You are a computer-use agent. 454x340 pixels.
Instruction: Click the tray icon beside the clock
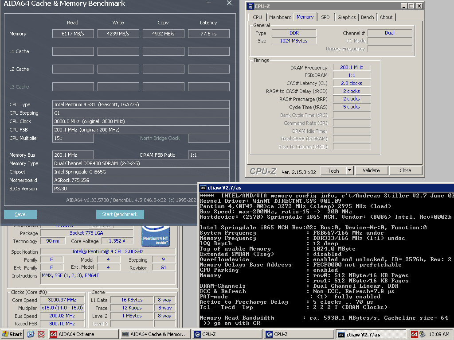point(423,334)
